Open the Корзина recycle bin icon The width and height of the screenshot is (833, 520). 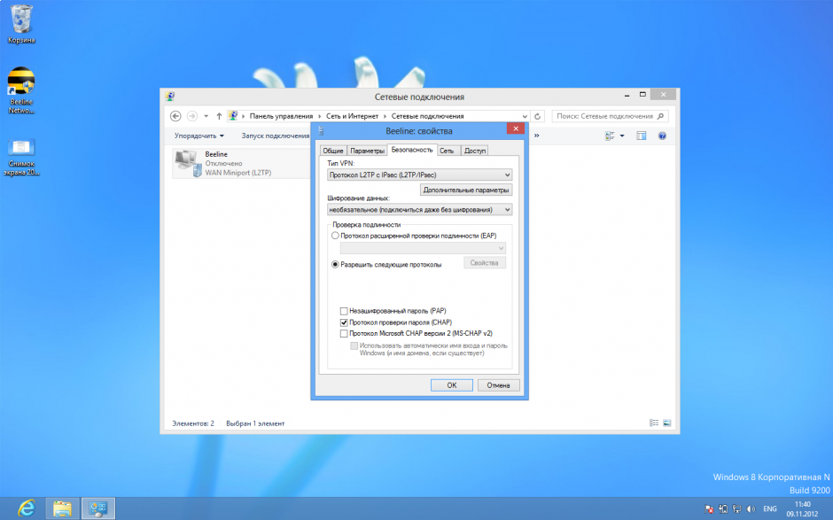[x=21, y=24]
